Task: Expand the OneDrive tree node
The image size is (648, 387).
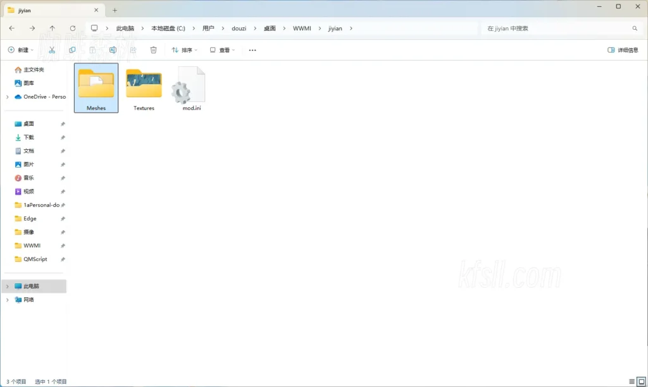Action: tap(8, 97)
